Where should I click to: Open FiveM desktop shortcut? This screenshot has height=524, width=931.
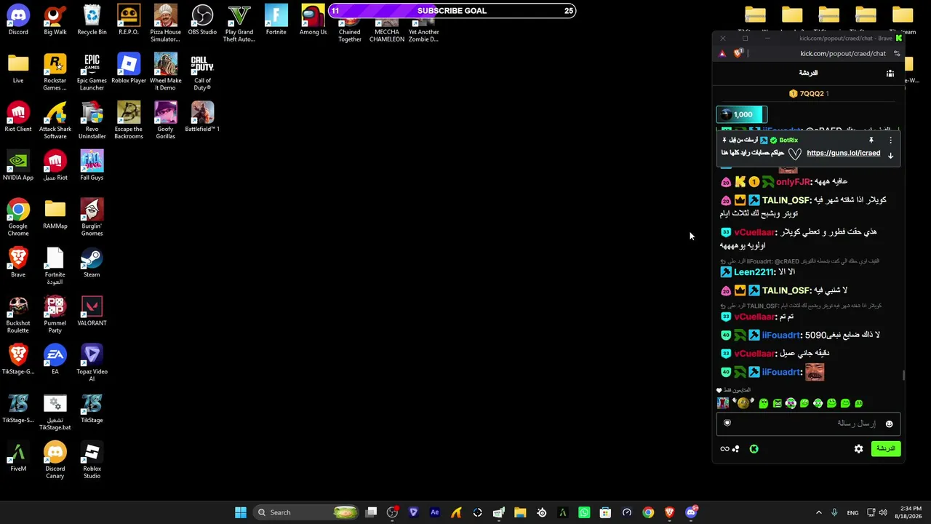click(18, 456)
